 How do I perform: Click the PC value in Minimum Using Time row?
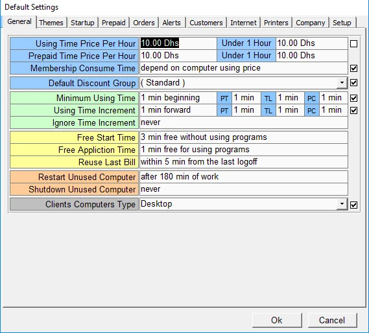pyautogui.click(x=334, y=98)
